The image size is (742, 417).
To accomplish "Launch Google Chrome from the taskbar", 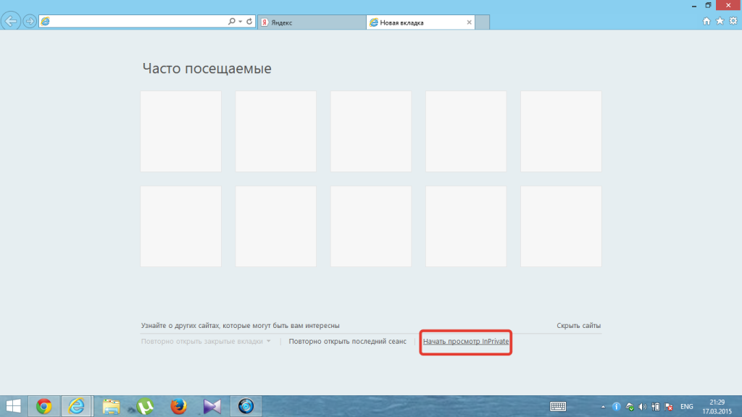I will point(44,406).
